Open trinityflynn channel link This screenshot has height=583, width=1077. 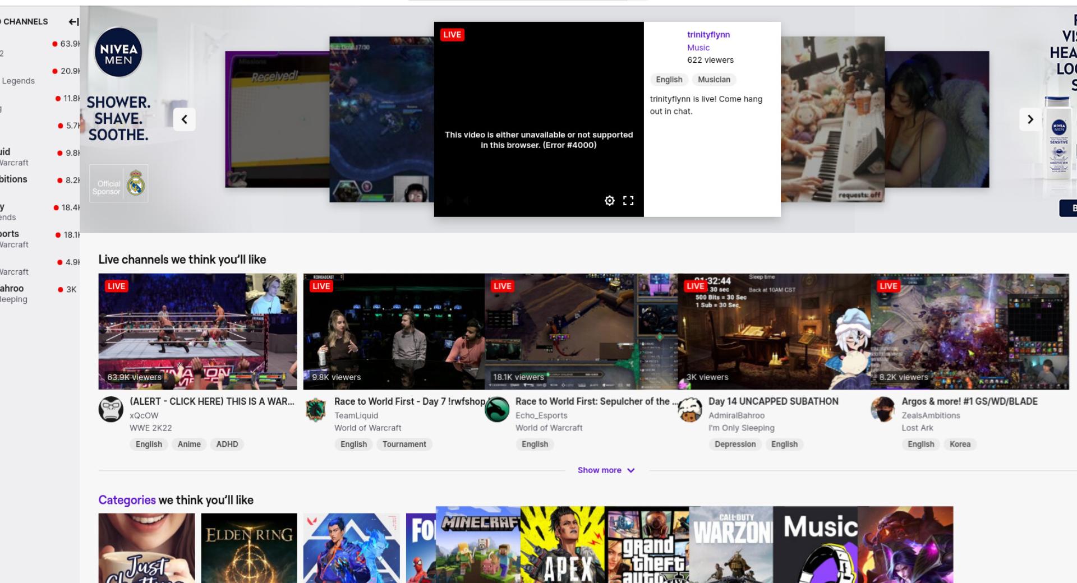click(x=708, y=35)
